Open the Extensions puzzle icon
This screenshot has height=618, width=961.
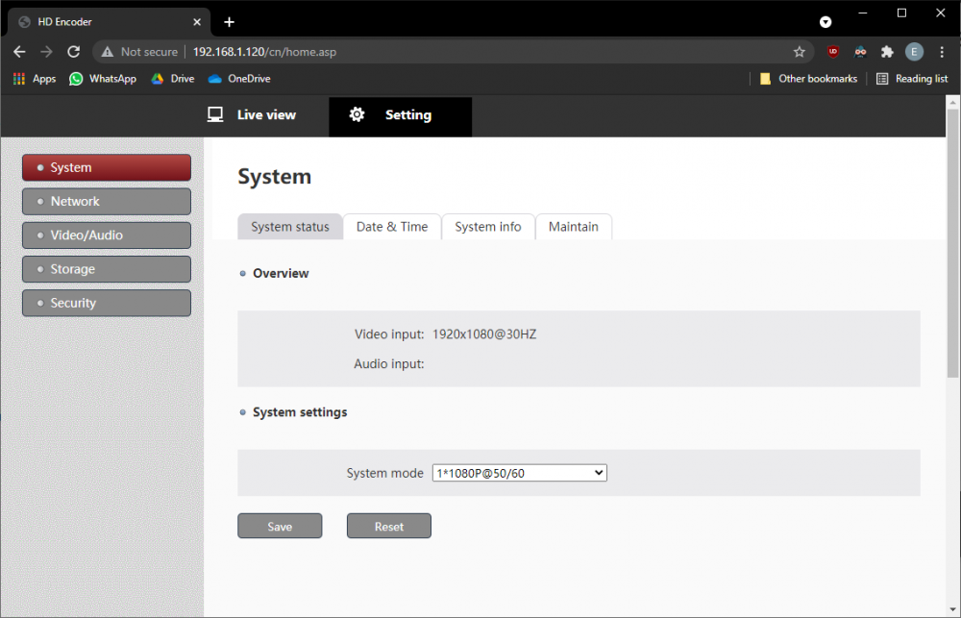click(x=887, y=52)
